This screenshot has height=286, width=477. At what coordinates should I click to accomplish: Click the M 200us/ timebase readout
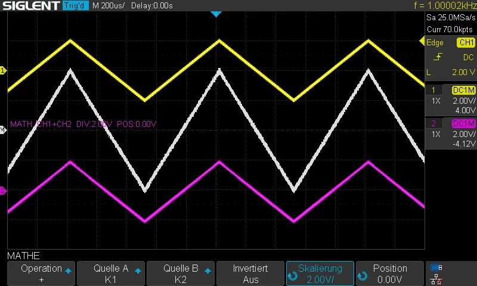pos(109,5)
